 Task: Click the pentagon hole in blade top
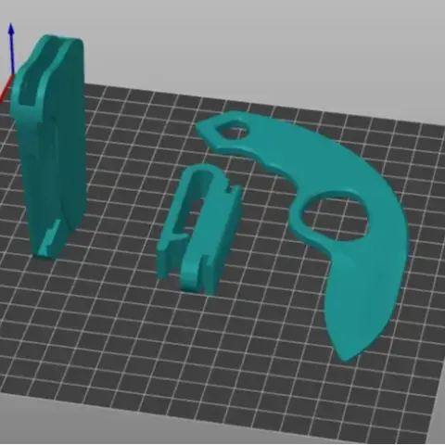(233, 130)
